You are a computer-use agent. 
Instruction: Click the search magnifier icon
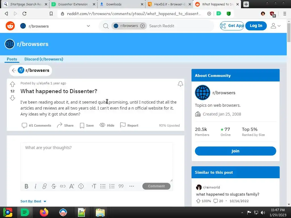point(106,26)
